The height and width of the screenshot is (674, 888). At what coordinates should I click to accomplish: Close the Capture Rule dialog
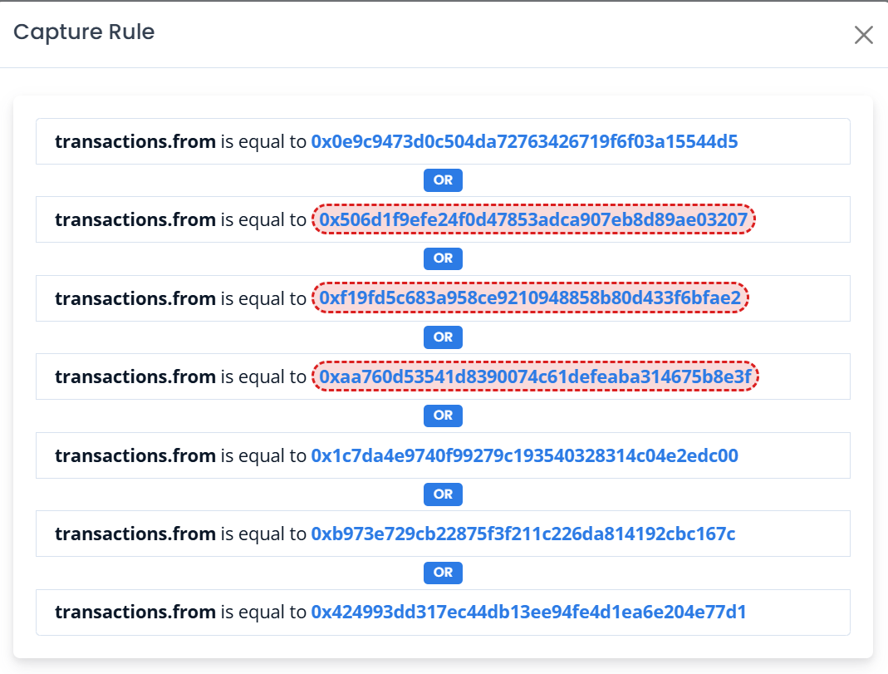(x=864, y=35)
